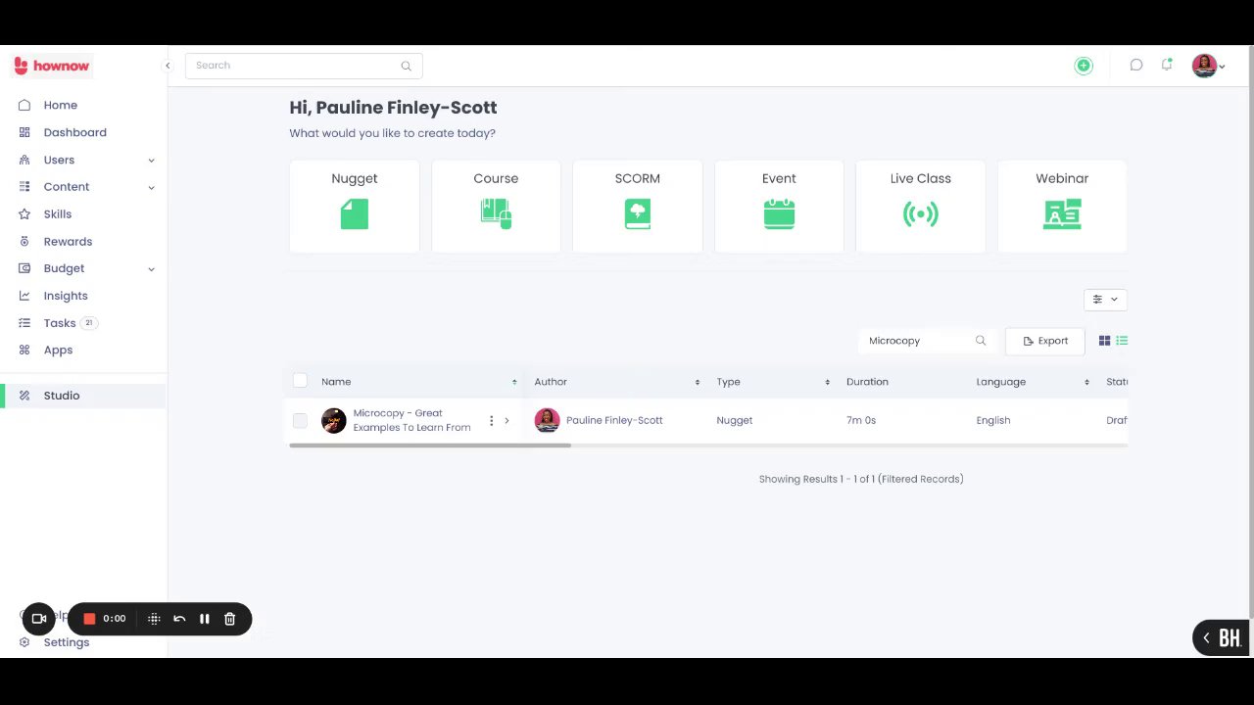Click the HowNow logo
1254x705 pixels.
coord(51,66)
